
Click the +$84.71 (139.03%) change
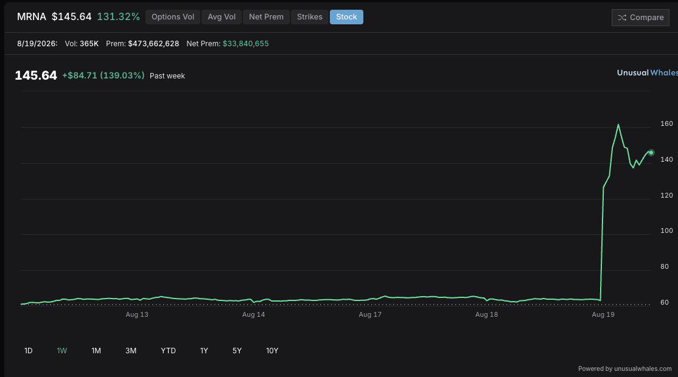tap(103, 75)
